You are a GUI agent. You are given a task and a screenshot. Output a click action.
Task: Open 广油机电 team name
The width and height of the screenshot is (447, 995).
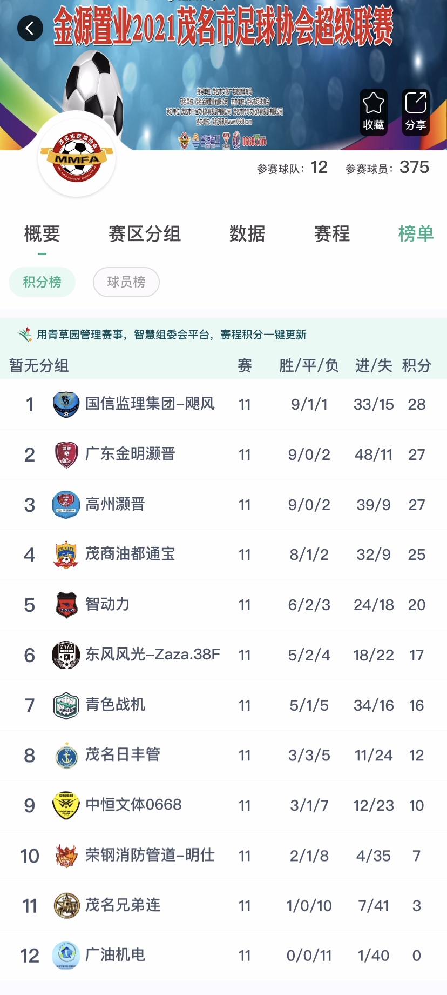pyautogui.click(x=115, y=955)
